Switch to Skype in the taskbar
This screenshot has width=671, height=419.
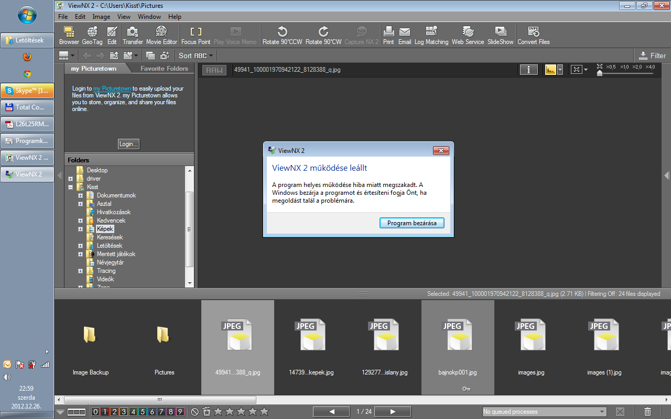(x=27, y=91)
